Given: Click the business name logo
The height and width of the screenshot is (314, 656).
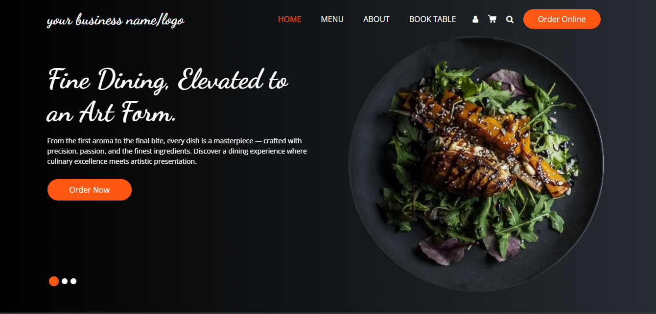Looking at the screenshot, I should tap(116, 21).
